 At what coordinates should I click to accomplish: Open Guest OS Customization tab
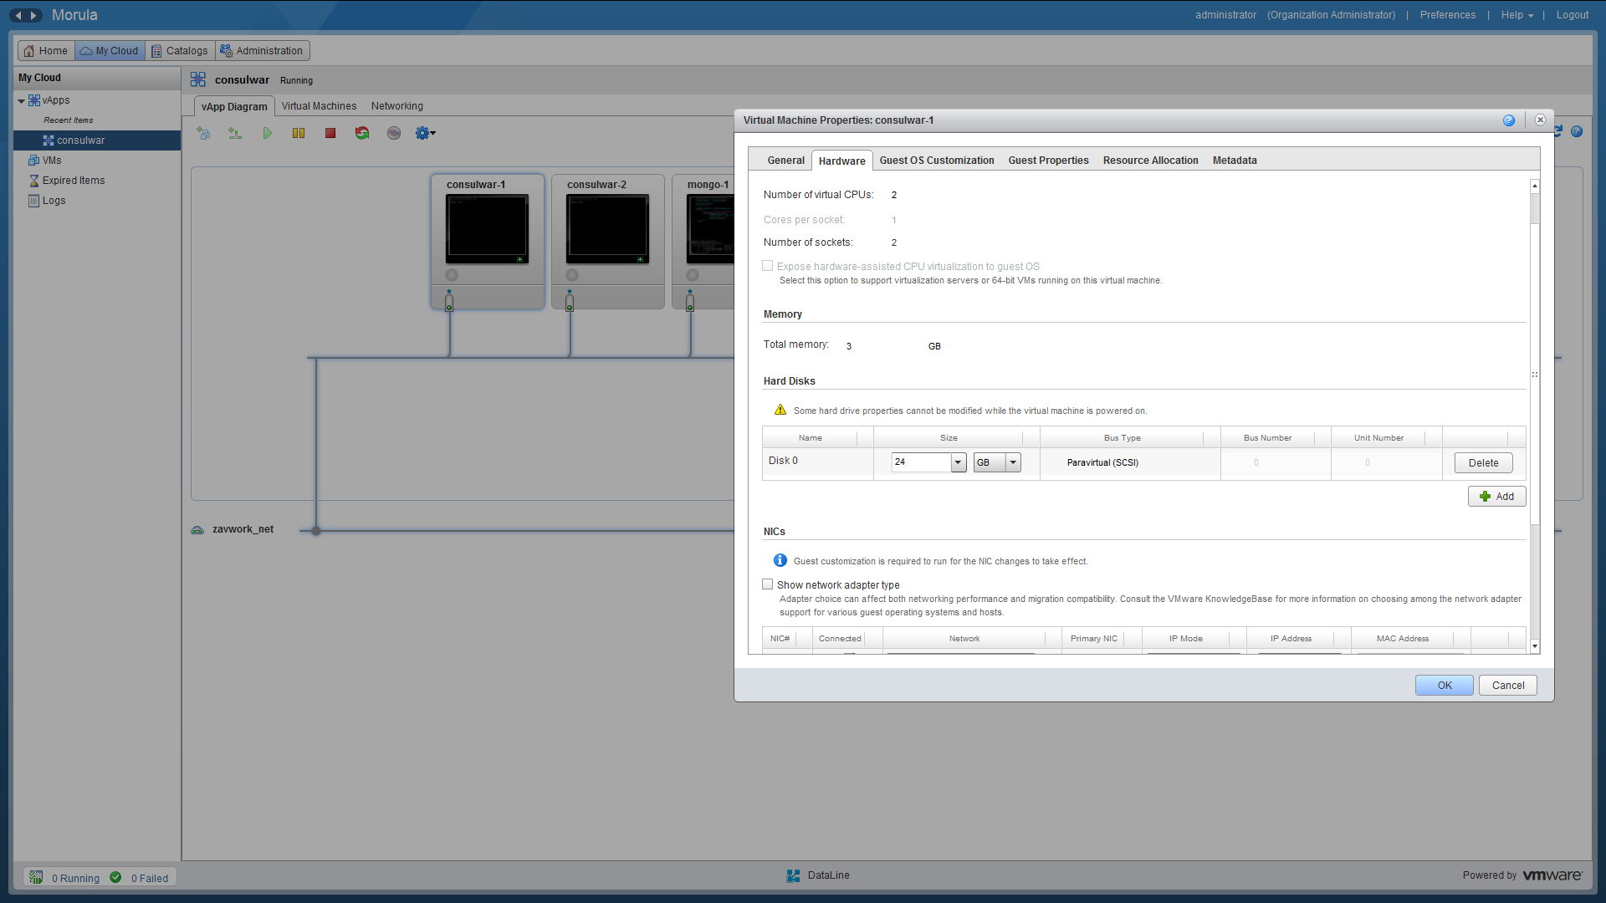(937, 161)
